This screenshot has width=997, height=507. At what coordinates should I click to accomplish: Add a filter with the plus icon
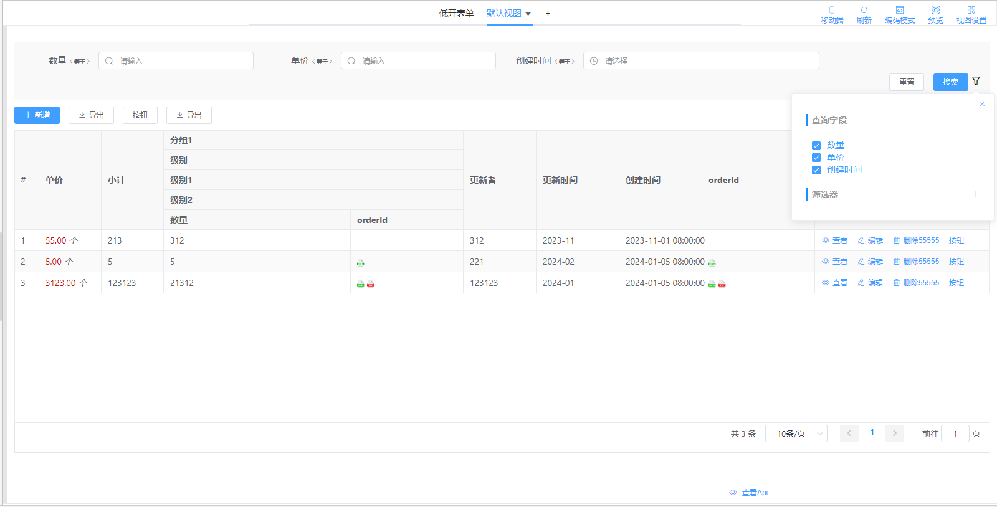[x=976, y=194]
